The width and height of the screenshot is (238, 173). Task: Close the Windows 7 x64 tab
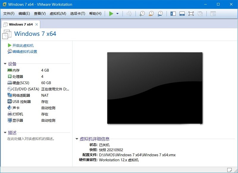(x=37, y=24)
